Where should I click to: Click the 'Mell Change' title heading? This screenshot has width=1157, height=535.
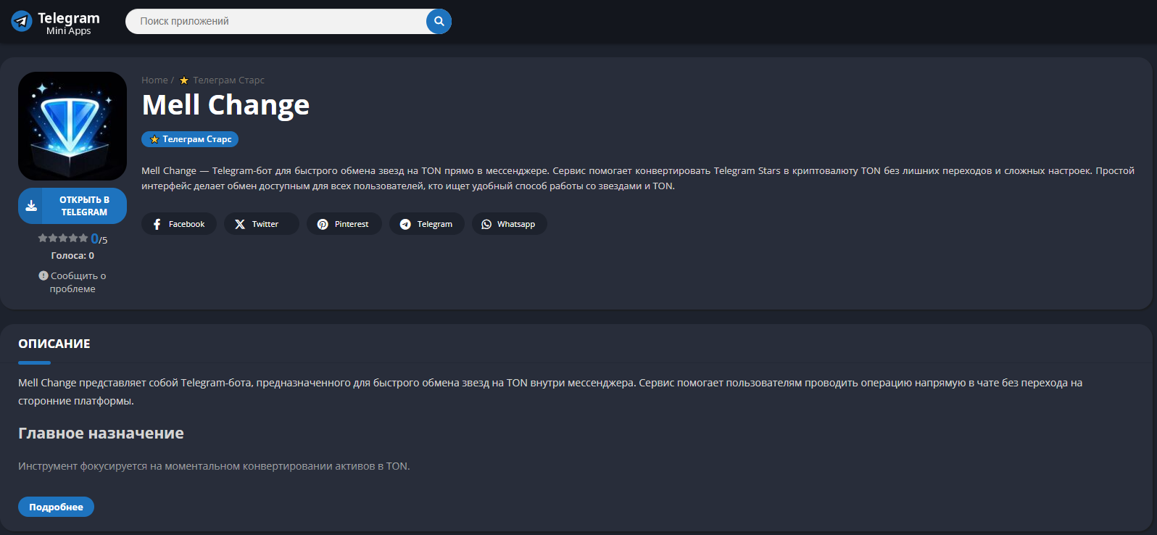click(x=225, y=106)
